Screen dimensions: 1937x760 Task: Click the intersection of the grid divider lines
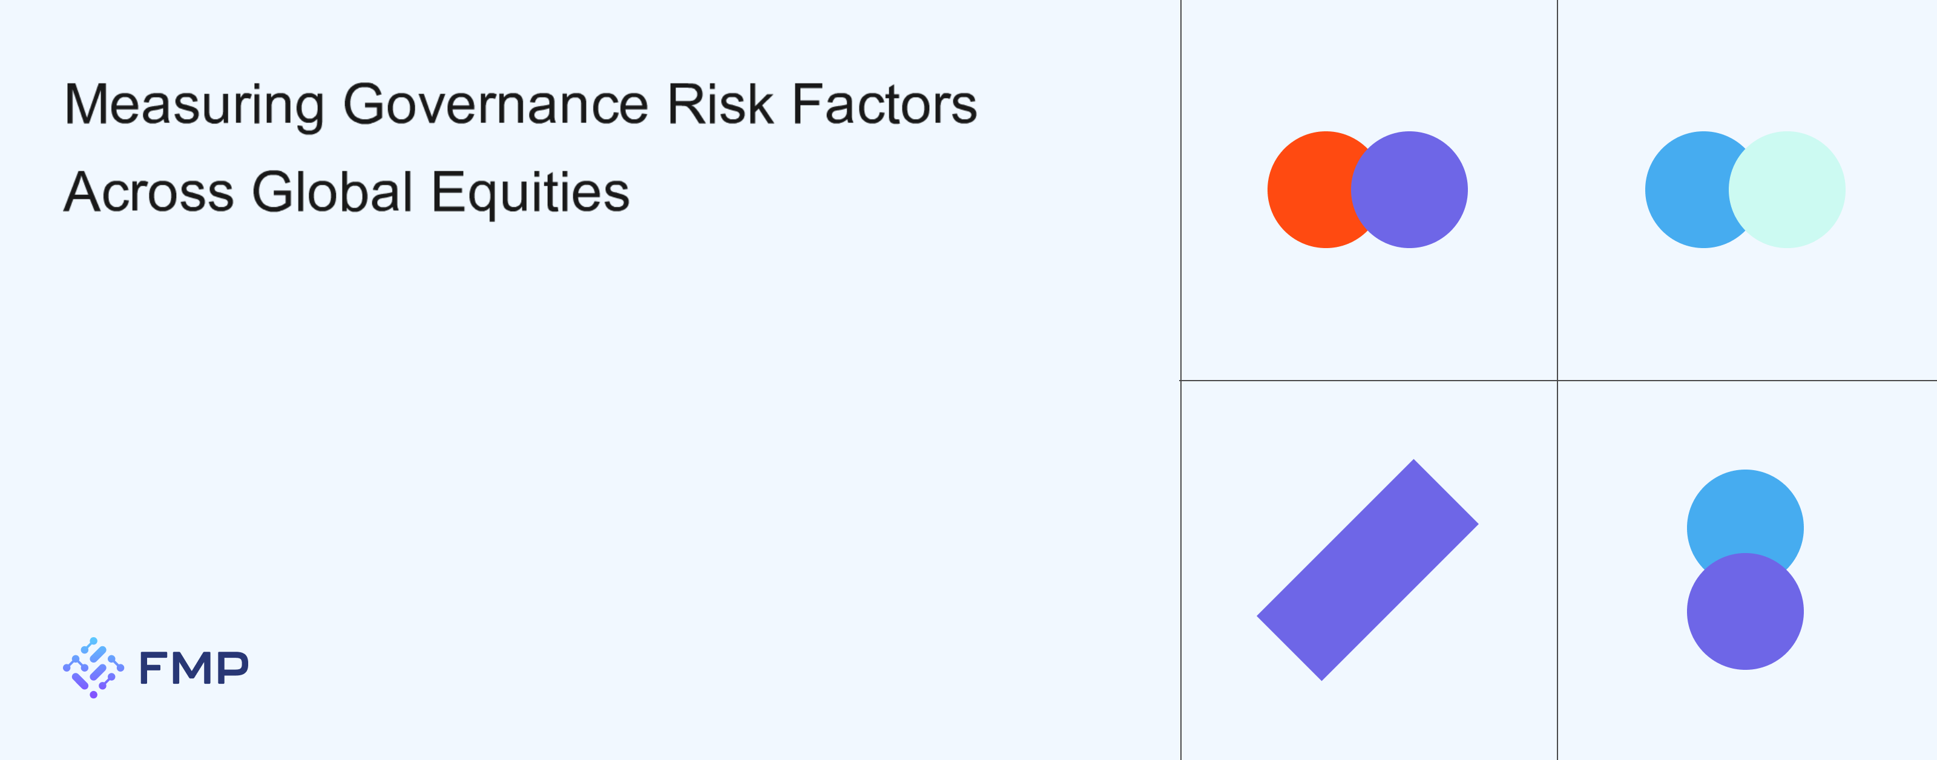pyautogui.click(x=1557, y=381)
